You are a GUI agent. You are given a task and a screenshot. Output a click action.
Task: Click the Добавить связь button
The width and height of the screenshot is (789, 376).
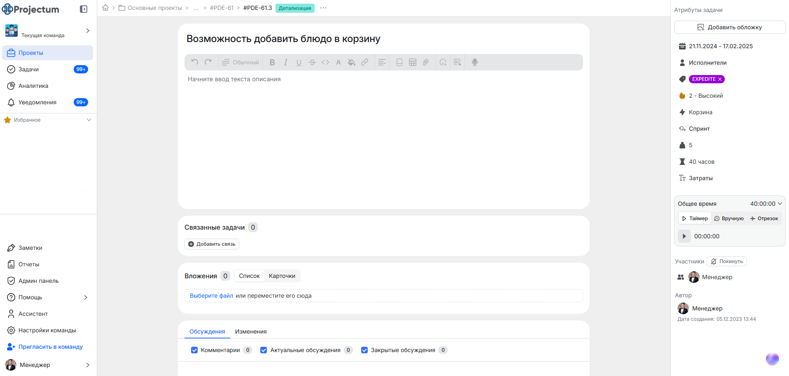point(212,244)
